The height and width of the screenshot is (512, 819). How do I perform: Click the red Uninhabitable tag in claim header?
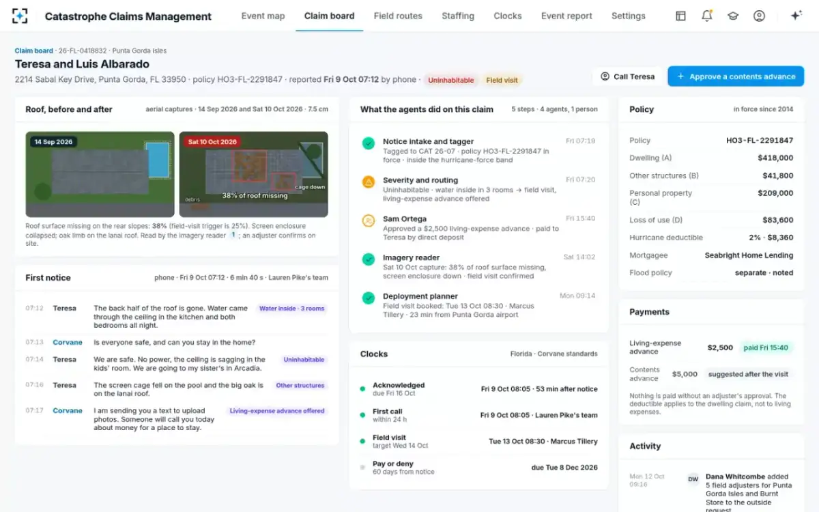pyautogui.click(x=451, y=81)
